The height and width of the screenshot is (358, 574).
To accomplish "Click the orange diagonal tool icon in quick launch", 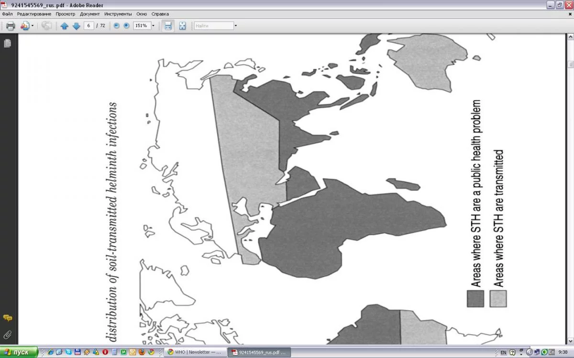I will pyautogui.click(x=87, y=352).
